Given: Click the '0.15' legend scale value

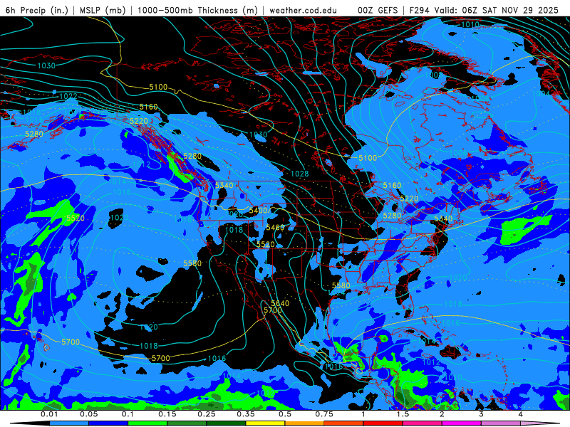Looking at the screenshot, I should pos(167,414).
